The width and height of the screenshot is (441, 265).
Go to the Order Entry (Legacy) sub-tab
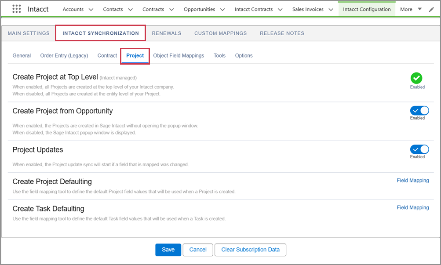pos(64,56)
